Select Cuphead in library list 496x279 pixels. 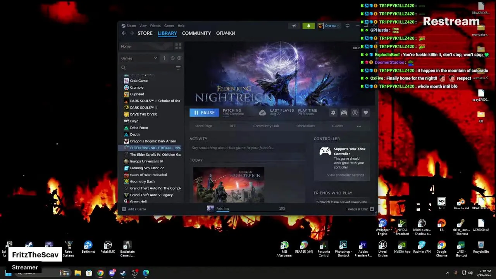pos(137,94)
